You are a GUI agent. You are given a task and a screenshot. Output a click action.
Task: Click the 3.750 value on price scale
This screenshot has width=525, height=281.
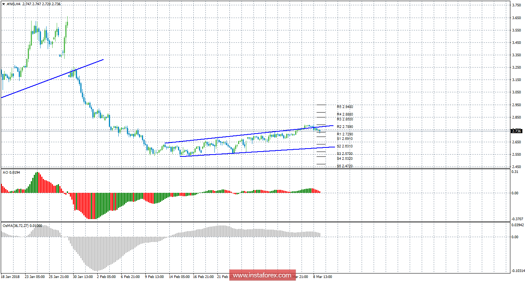click(516, 5)
